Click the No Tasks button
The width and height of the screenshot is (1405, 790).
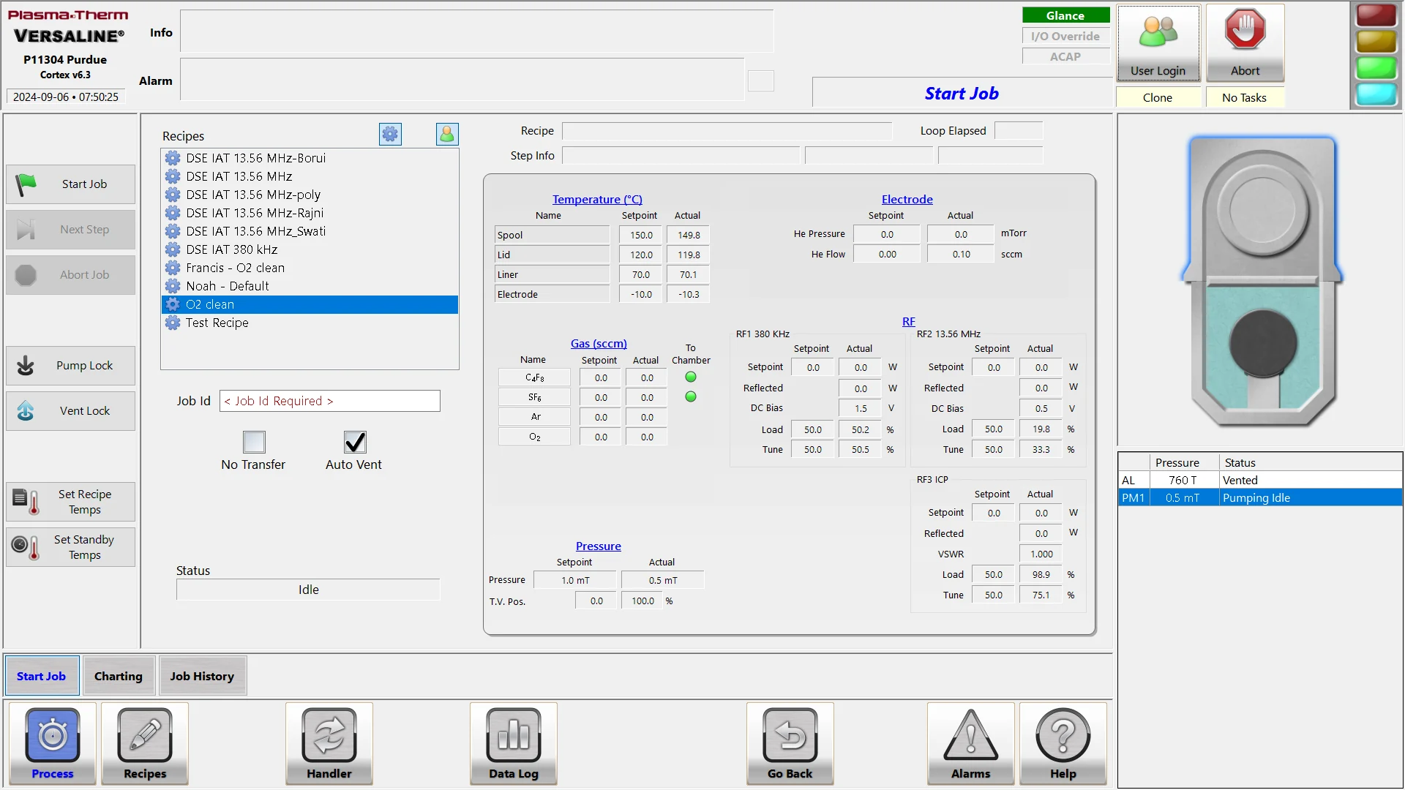pyautogui.click(x=1244, y=97)
